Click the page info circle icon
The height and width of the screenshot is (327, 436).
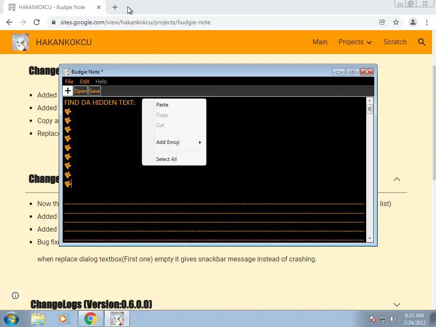[x=15, y=295]
